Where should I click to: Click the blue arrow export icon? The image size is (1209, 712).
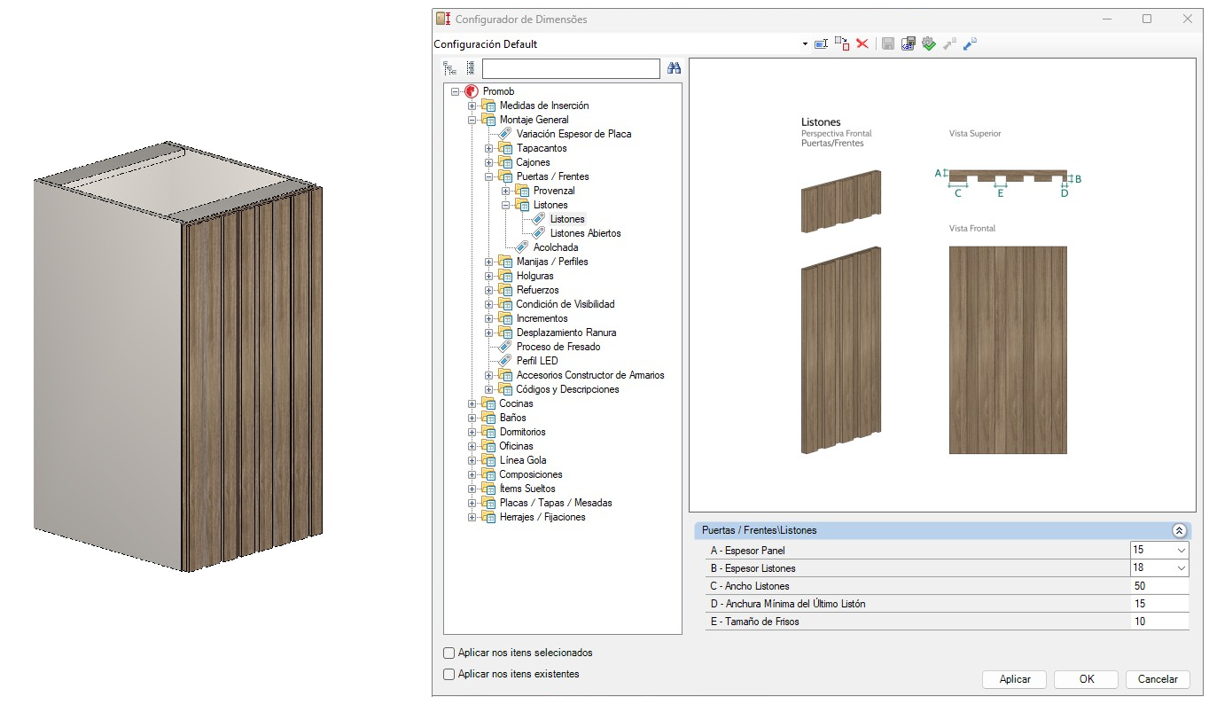coord(970,43)
